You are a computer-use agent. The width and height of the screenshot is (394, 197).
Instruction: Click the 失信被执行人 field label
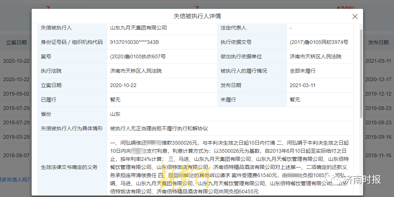coord(56,28)
